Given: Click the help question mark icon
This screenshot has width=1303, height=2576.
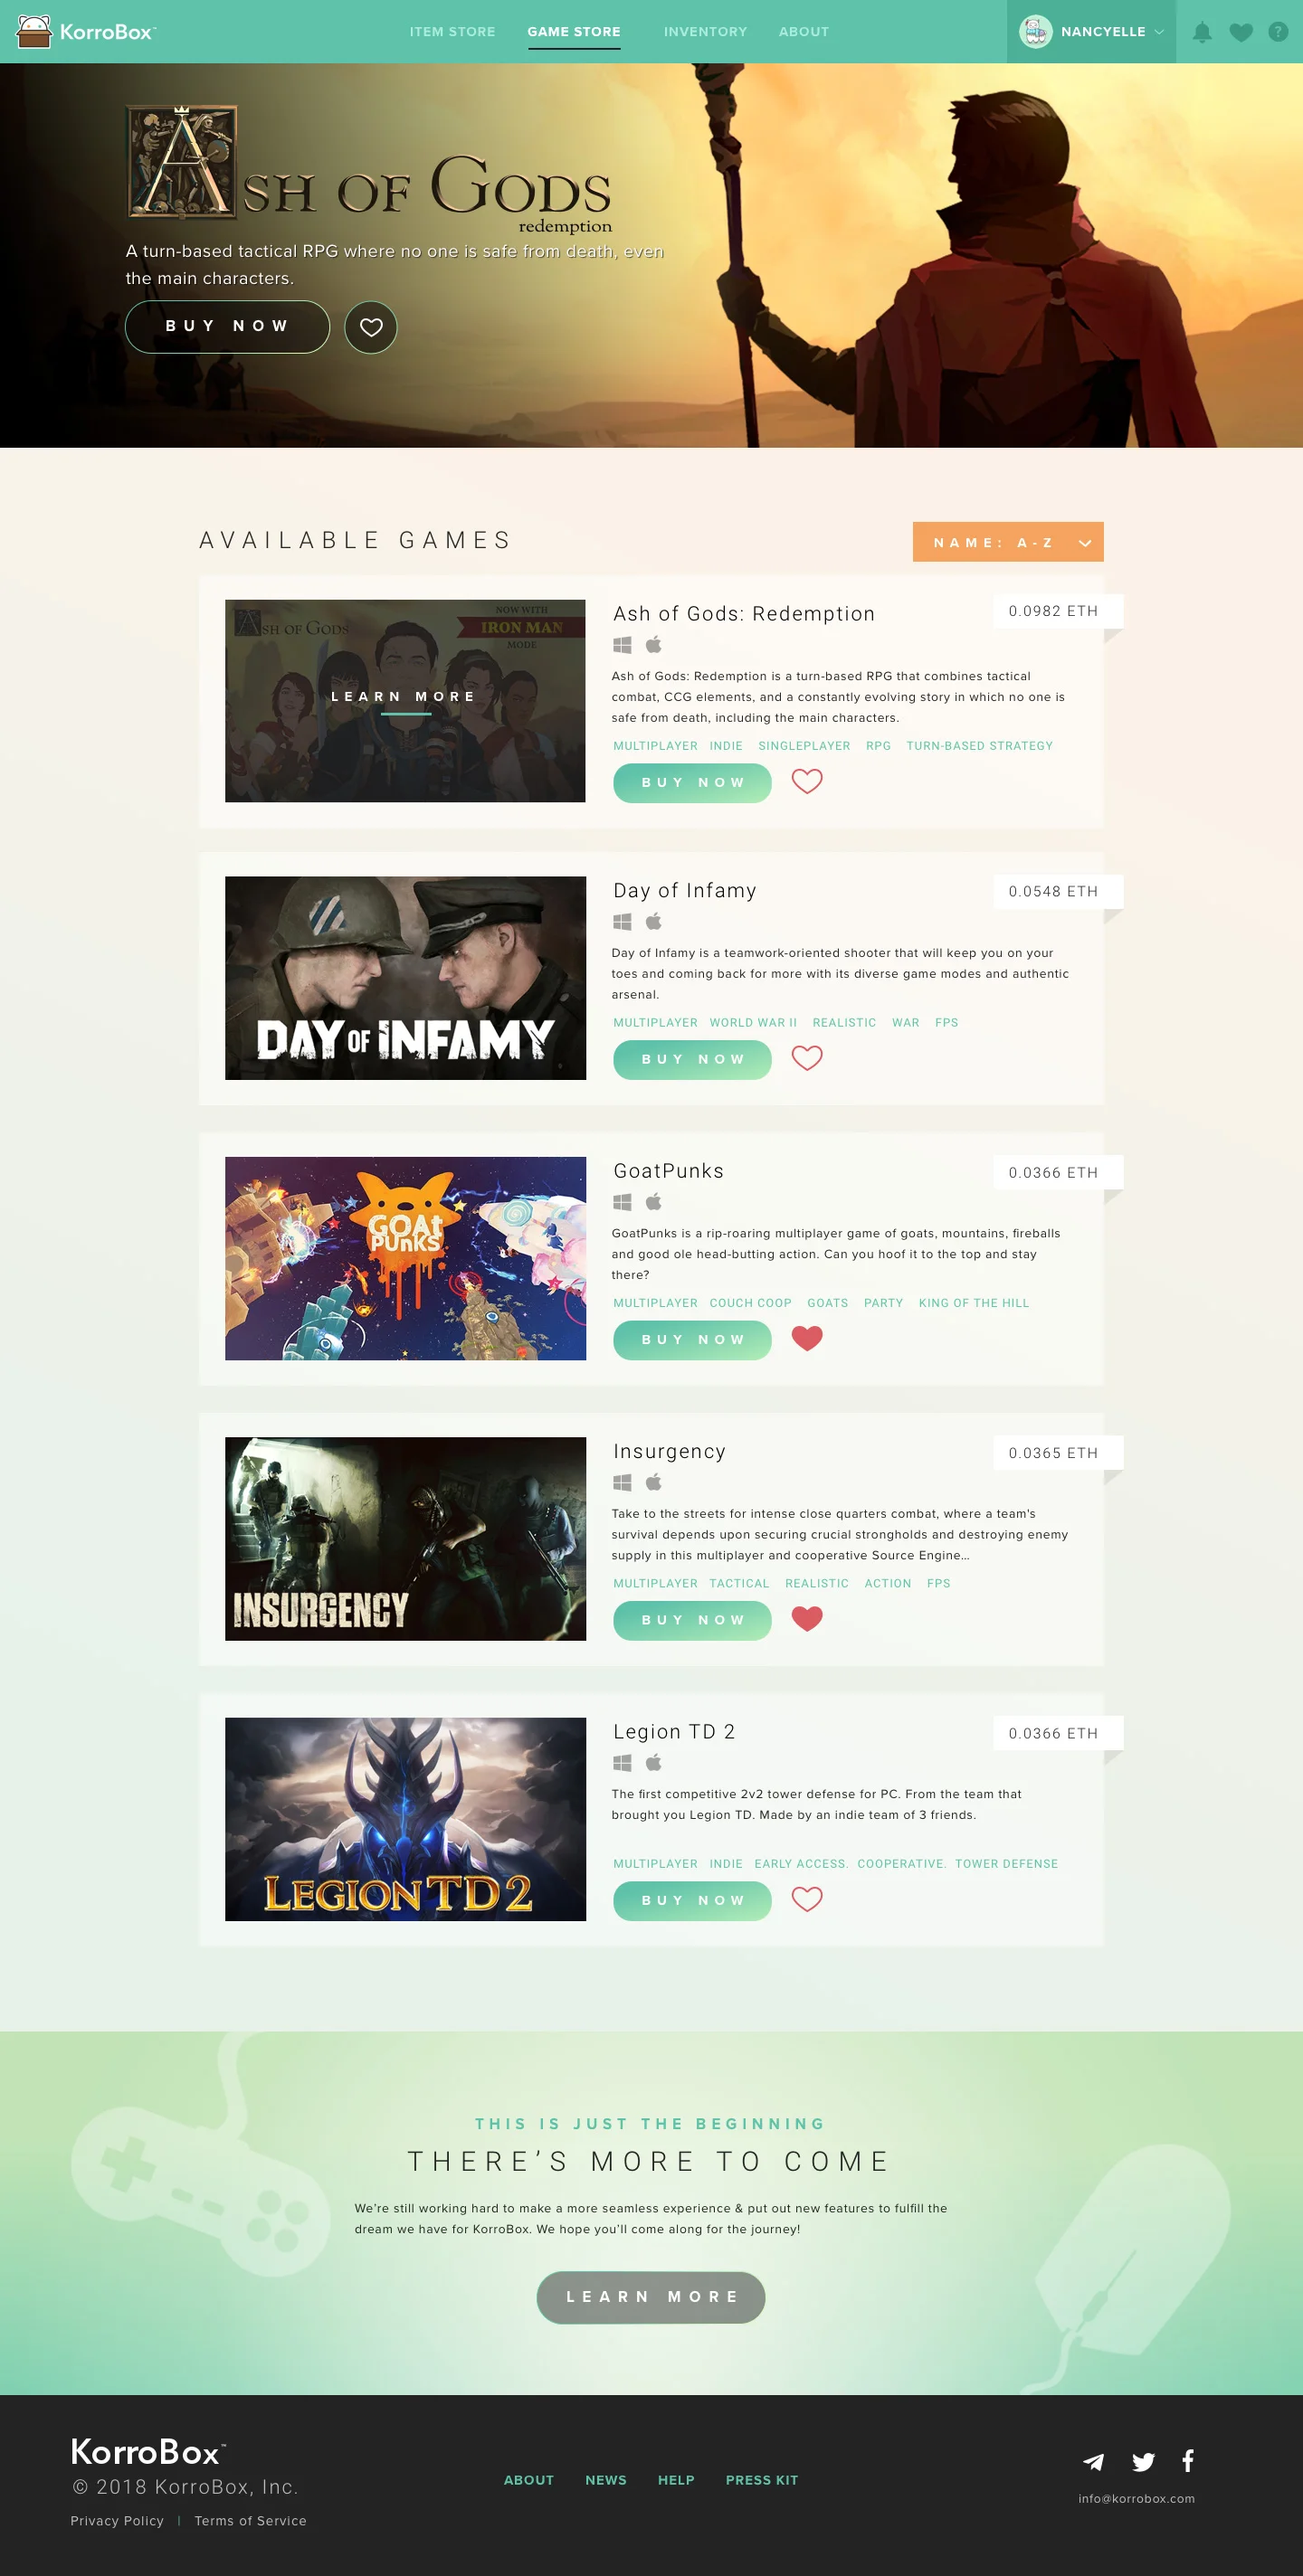Looking at the screenshot, I should tap(1278, 32).
